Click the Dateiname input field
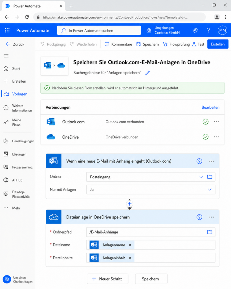This screenshot has width=231, height=289. pos(151,245)
